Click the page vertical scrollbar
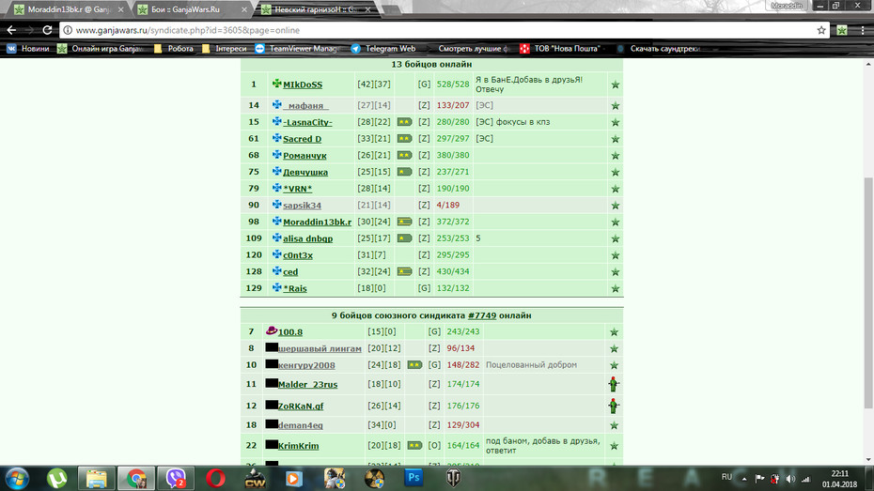 [x=867, y=292]
